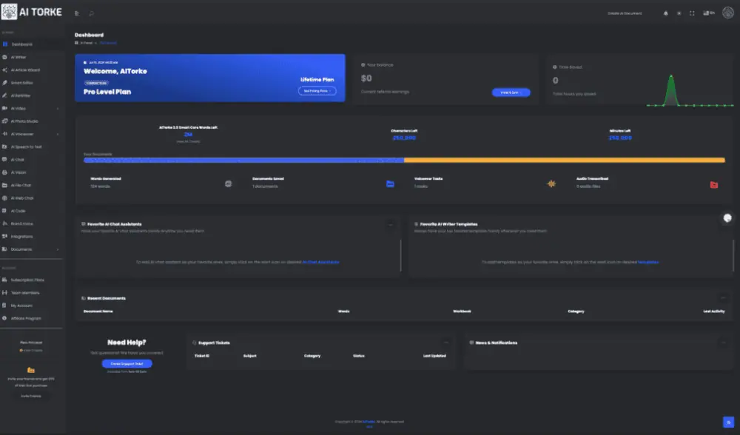The width and height of the screenshot is (740, 435).
Task: Expand the AI Voiceover sidebar submenu
Action: coord(57,134)
